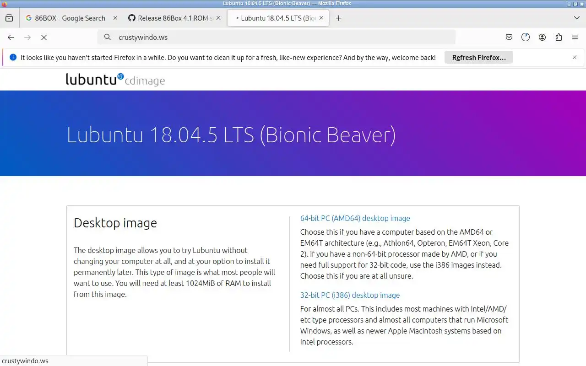The image size is (586, 366).
Task: Open the Firefox application menu
Action: [x=575, y=38]
